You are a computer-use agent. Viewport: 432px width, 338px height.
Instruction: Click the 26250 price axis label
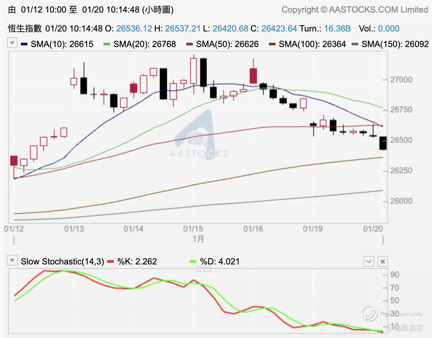coord(401,171)
